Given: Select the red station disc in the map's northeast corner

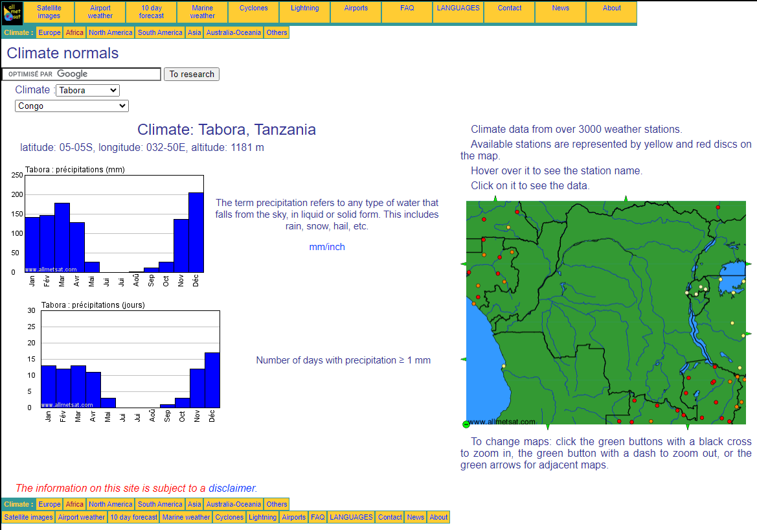Looking at the screenshot, I should pos(718,207).
